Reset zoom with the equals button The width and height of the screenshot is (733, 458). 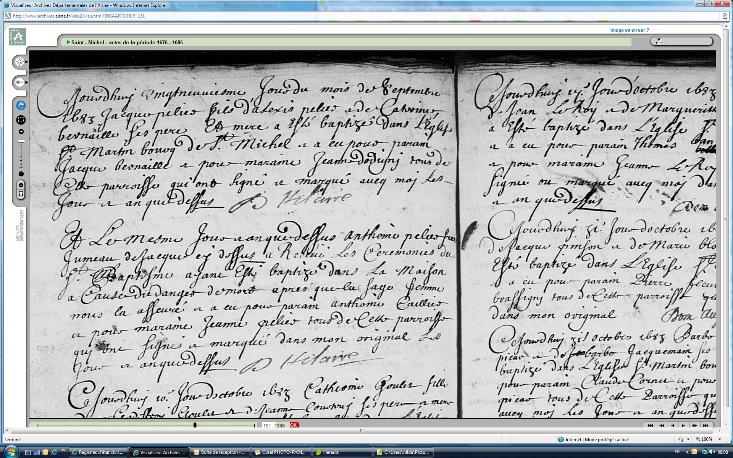21,185
